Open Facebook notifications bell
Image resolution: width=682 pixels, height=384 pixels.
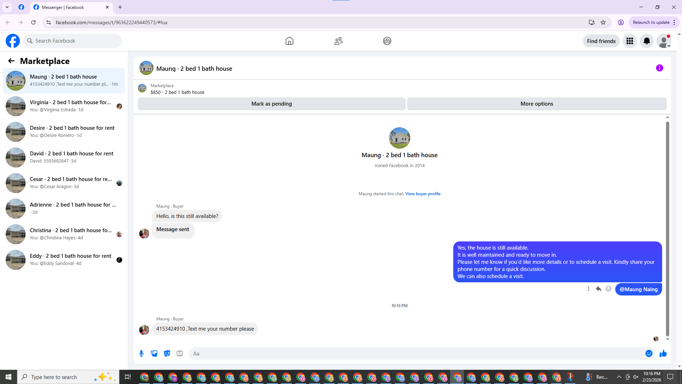coord(646,41)
